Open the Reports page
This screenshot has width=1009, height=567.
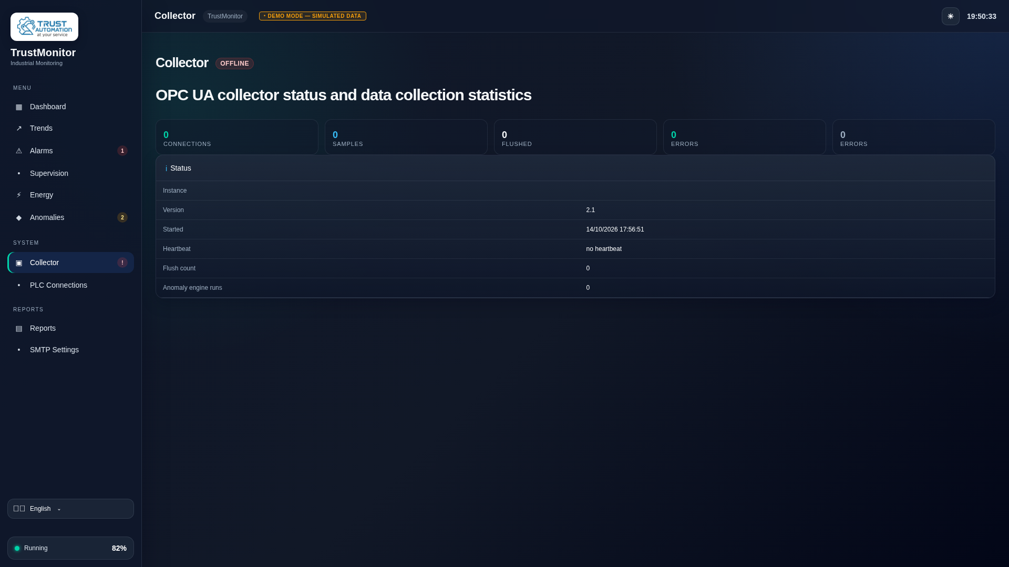70,328
